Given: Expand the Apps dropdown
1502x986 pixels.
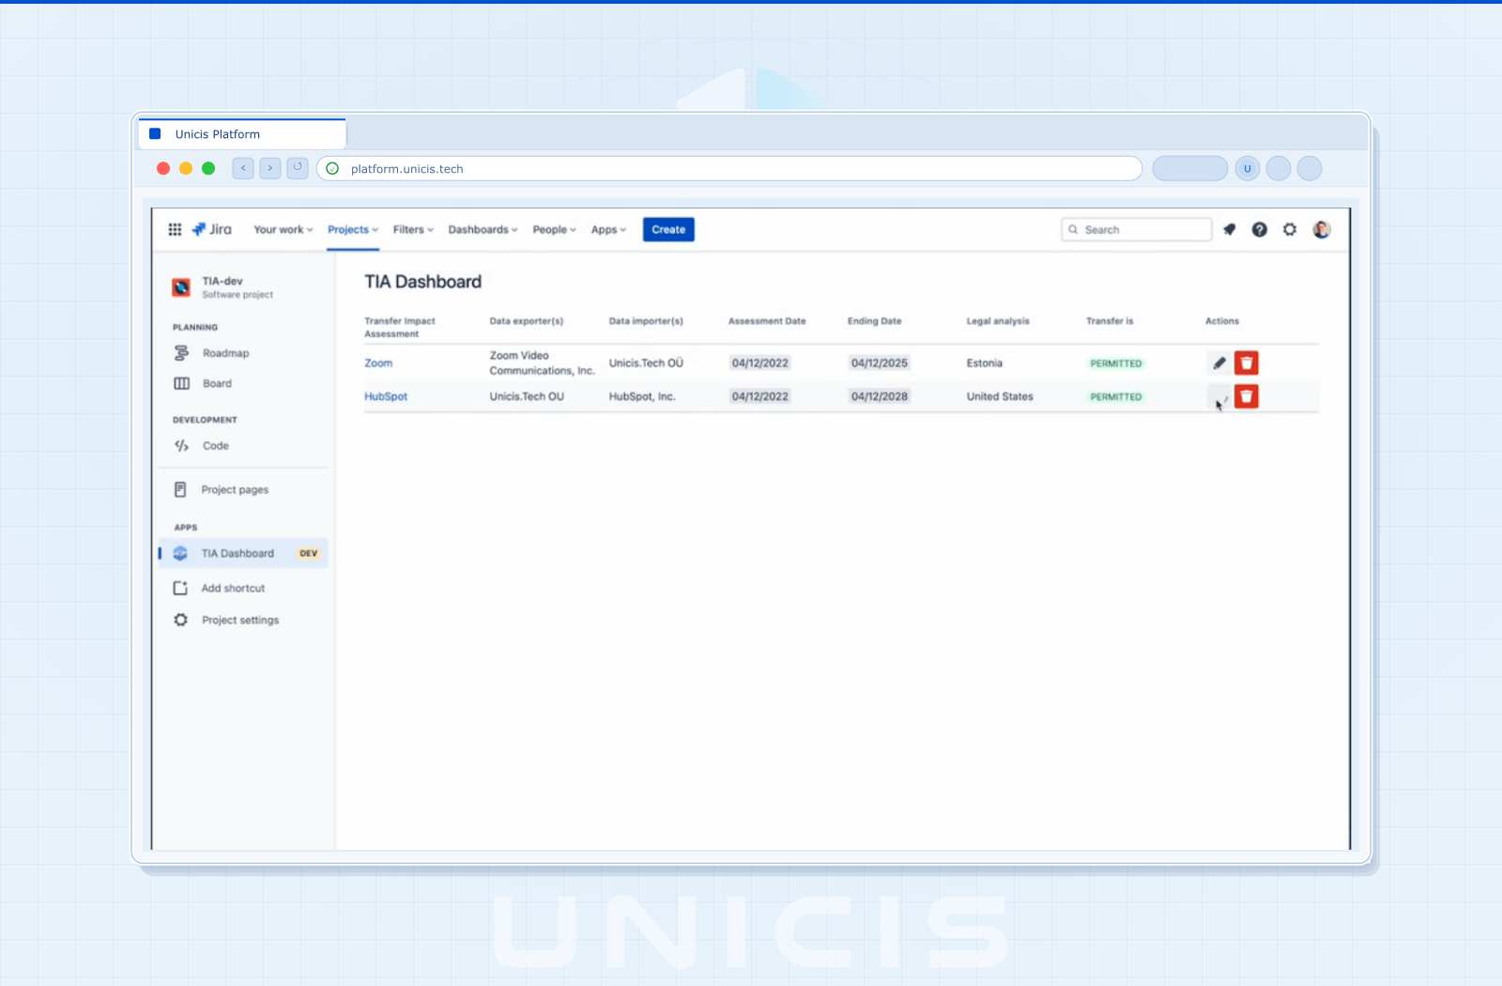Looking at the screenshot, I should tap(608, 229).
